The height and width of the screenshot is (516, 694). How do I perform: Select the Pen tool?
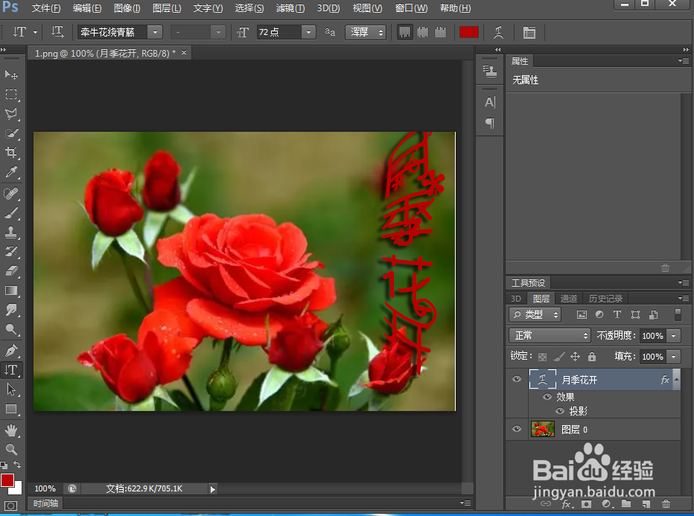[11, 351]
